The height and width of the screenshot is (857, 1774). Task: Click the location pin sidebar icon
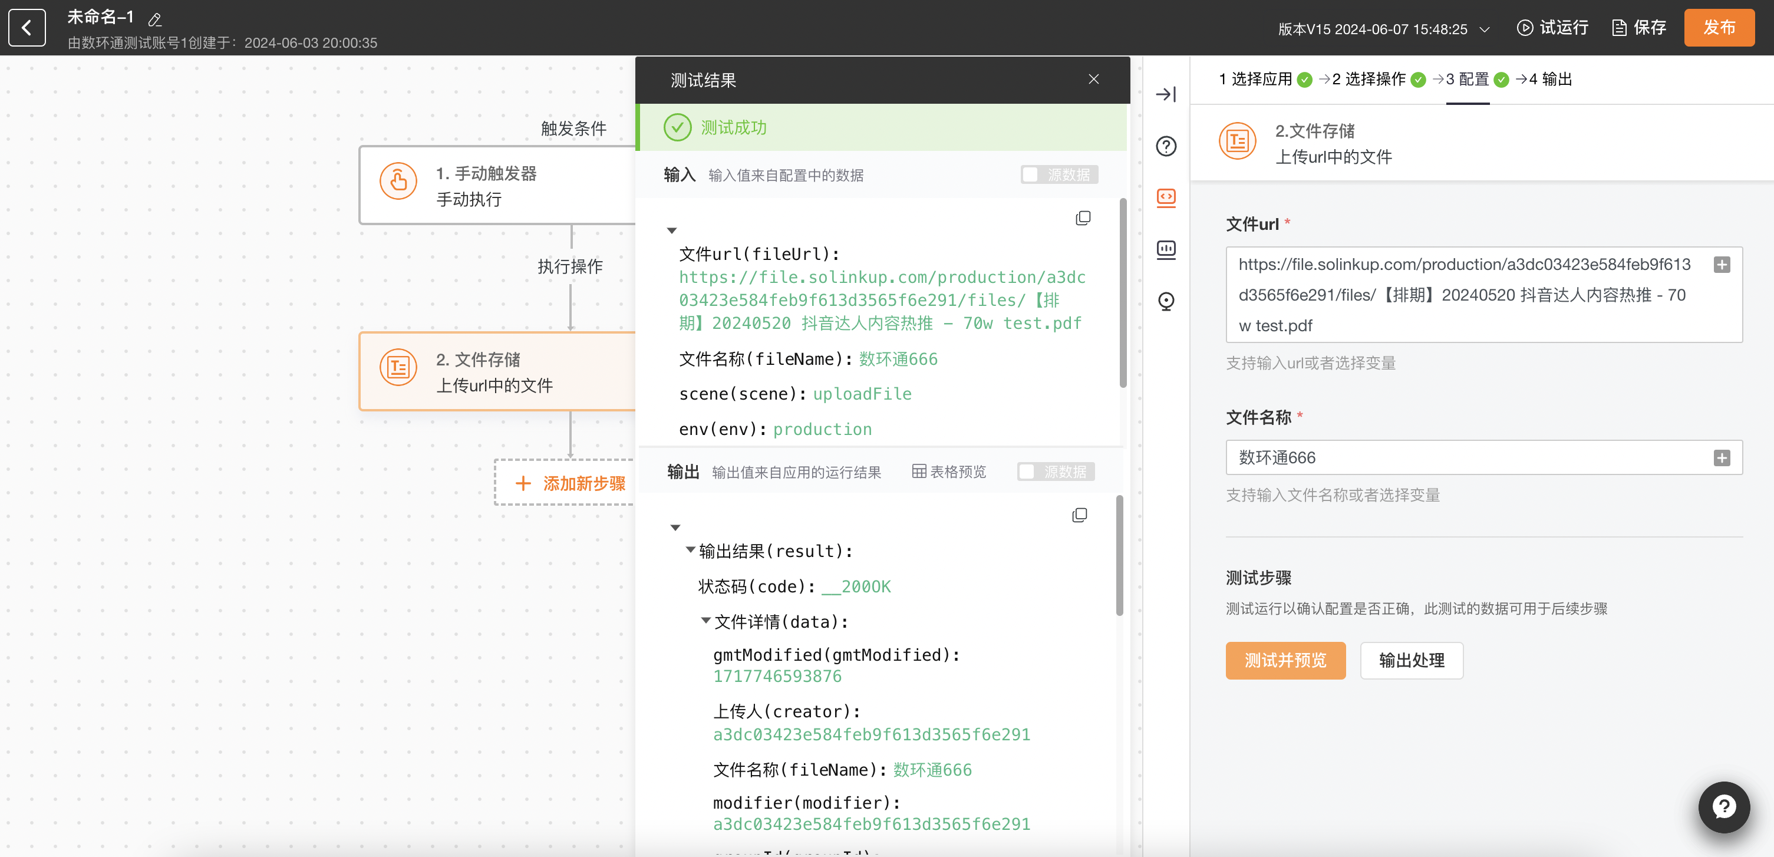point(1166,301)
